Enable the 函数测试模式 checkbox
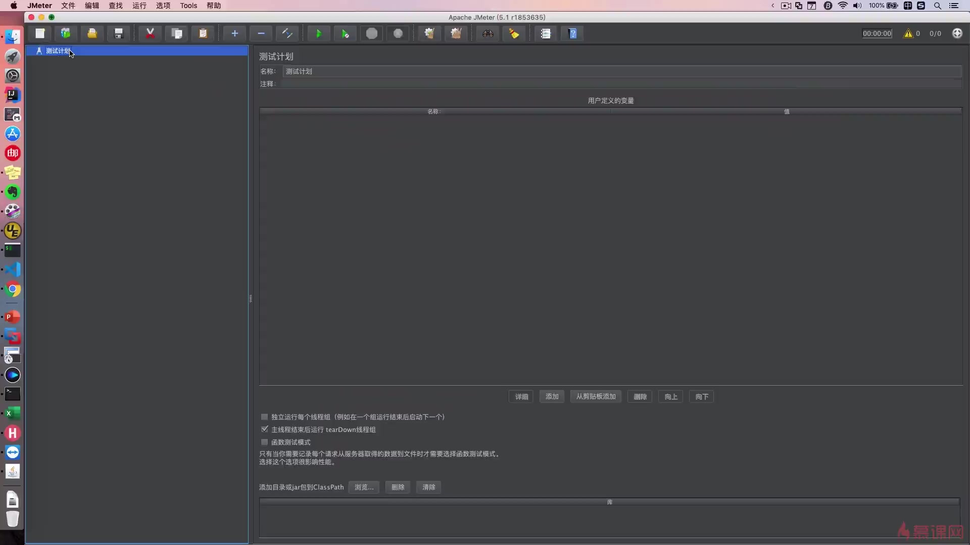 264,442
